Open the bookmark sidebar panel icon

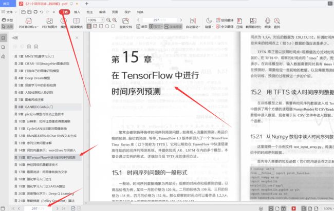[x=4, y=38]
